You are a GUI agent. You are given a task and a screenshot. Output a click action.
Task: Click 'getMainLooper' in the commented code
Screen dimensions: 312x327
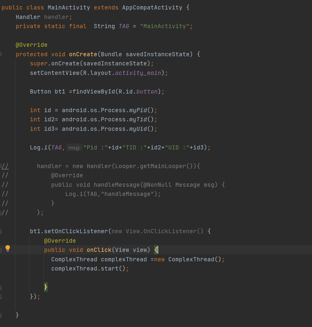[x=163, y=166]
